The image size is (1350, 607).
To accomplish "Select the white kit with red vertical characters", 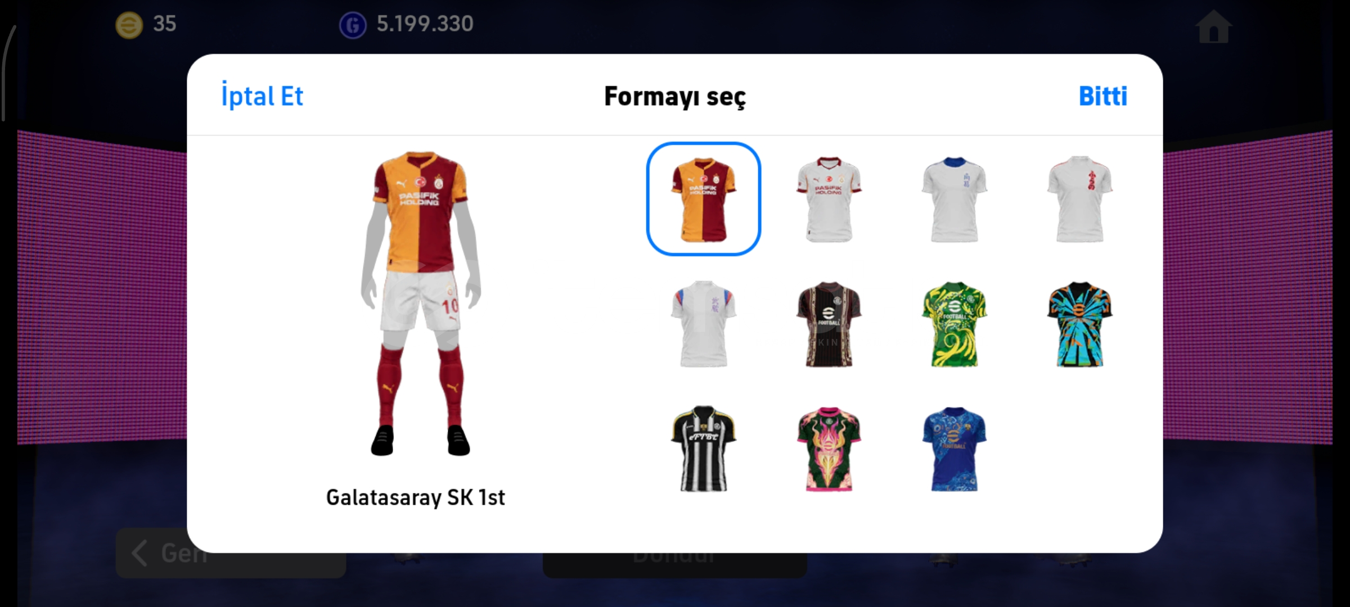I will tap(1079, 199).
